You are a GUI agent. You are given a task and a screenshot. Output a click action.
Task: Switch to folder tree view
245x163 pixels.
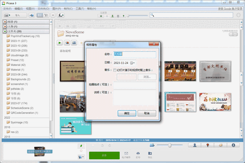click(46, 15)
